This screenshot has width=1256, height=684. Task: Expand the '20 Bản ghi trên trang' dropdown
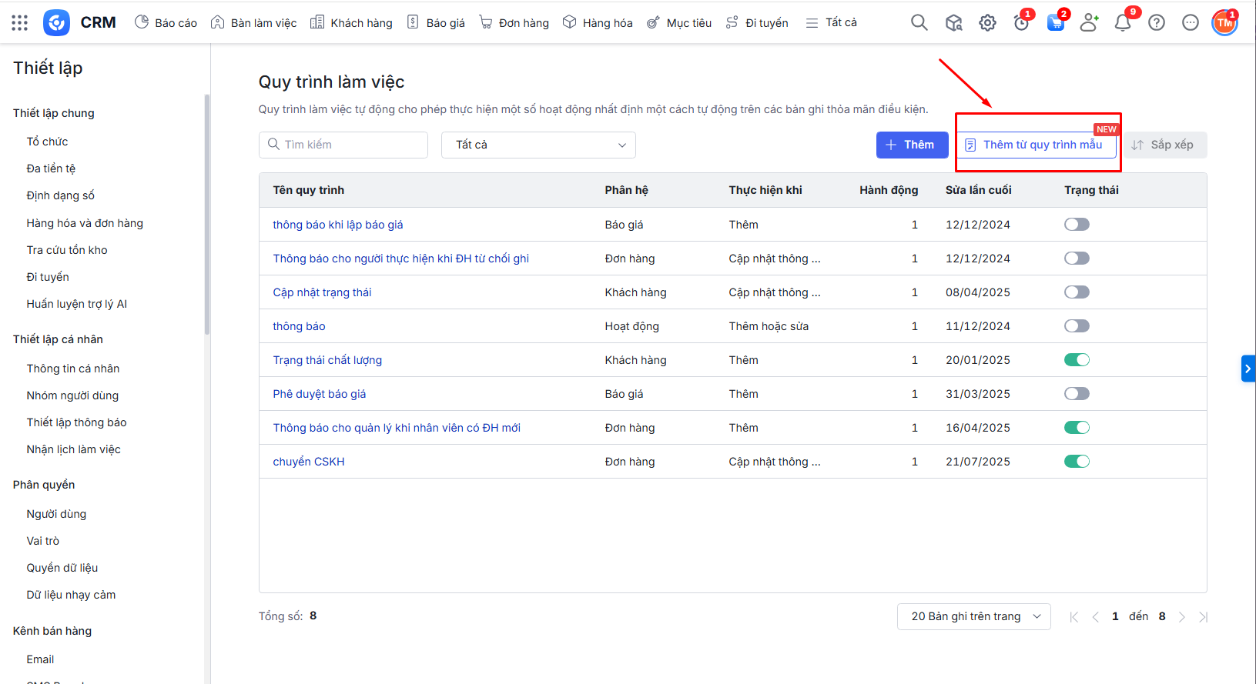point(973,616)
